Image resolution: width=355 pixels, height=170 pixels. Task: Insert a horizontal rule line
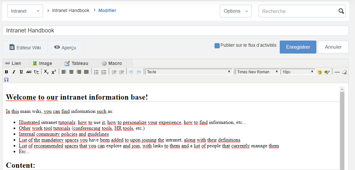337,72
